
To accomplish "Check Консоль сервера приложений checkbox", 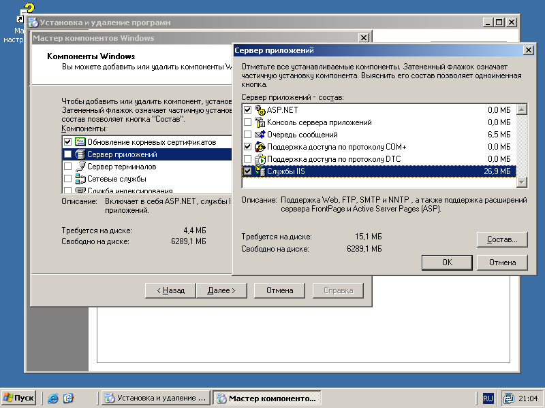I will pos(247,122).
